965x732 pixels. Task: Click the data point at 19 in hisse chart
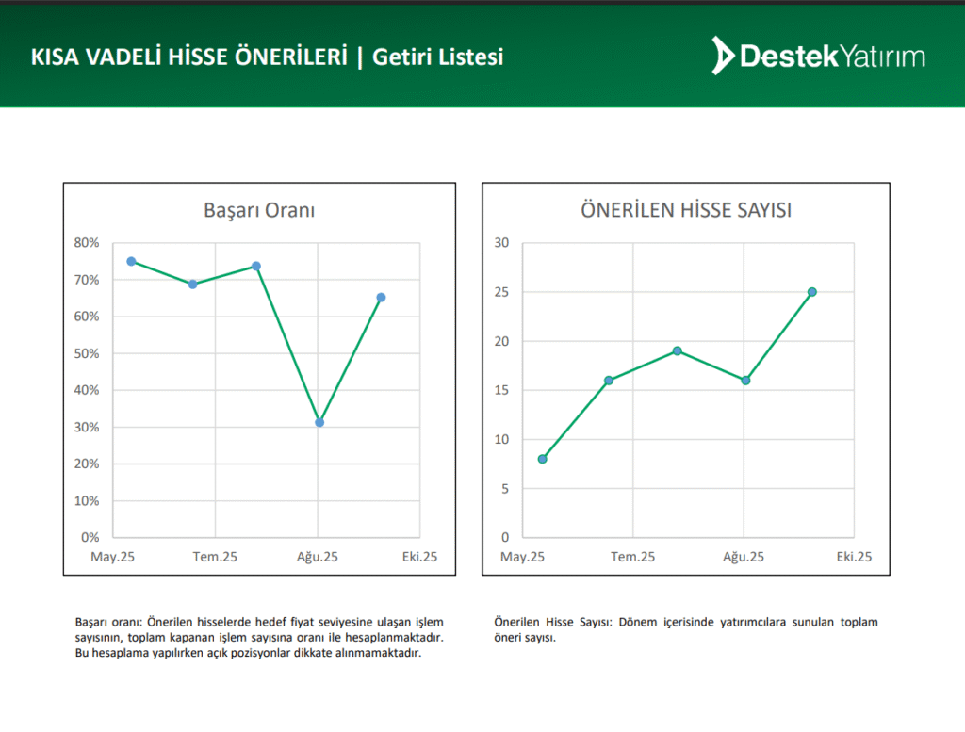pyautogui.click(x=677, y=350)
